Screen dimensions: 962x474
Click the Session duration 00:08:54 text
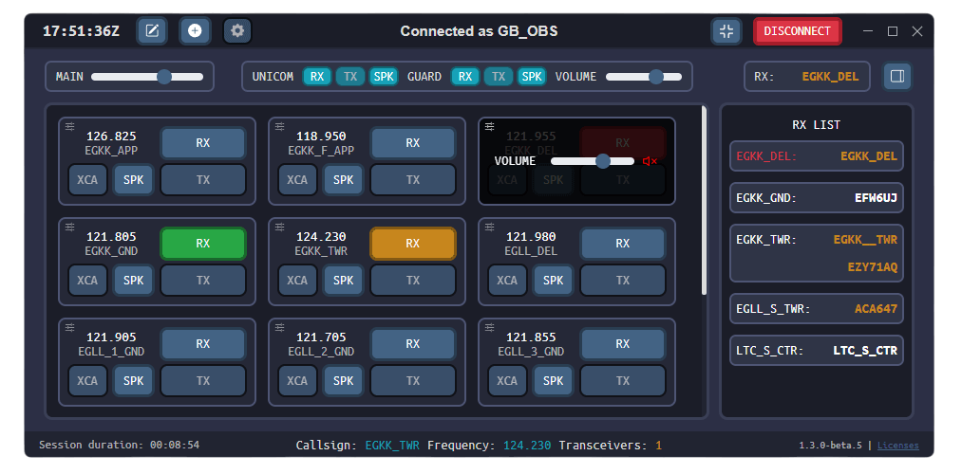click(x=119, y=446)
